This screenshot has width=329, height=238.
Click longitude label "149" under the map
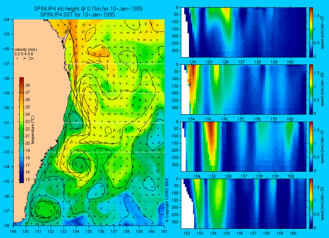point(13,231)
